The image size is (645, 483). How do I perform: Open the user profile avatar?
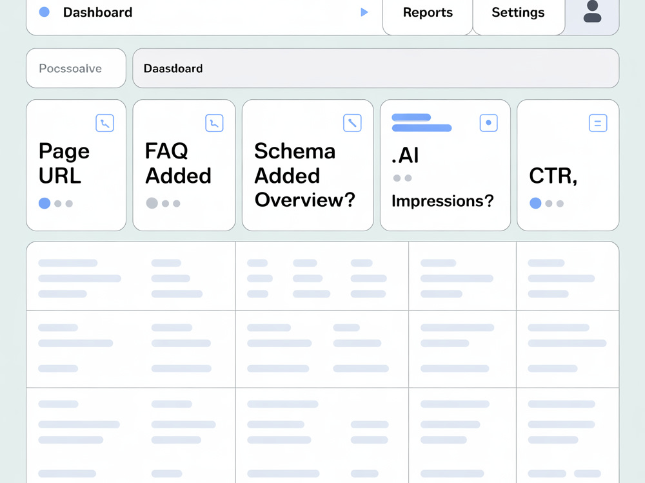click(x=592, y=12)
